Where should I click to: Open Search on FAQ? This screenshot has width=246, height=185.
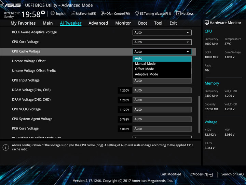(232, 174)
